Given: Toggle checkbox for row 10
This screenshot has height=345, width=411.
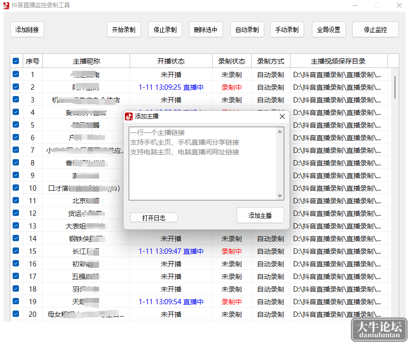Looking at the screenshot, I should (16, 188).
